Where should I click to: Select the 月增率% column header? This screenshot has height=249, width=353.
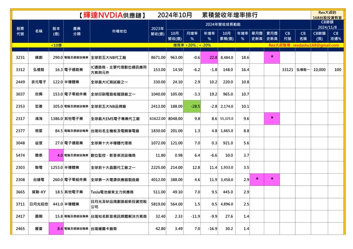click(192, 36)
